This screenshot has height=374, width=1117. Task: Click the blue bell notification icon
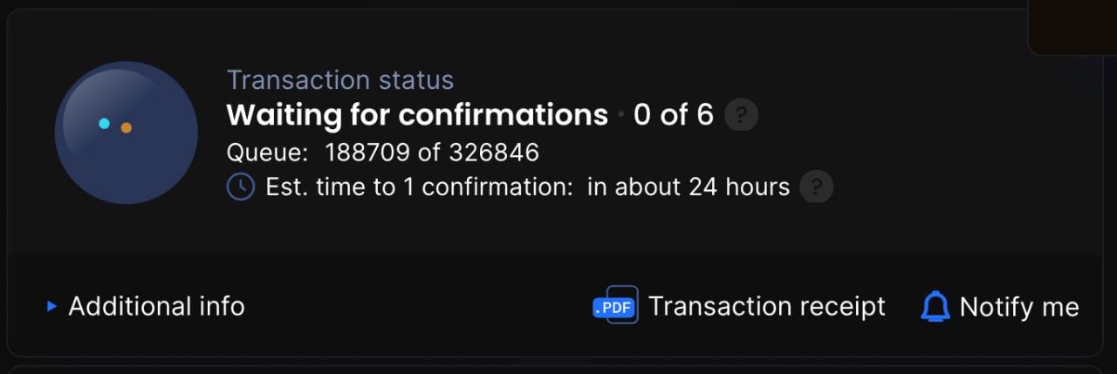click(935, 306)
